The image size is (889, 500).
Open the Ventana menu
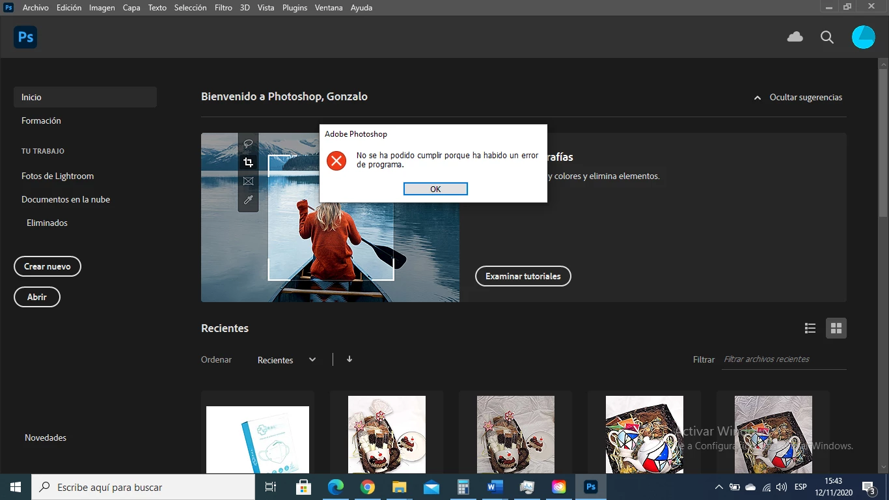coord(330,8)
